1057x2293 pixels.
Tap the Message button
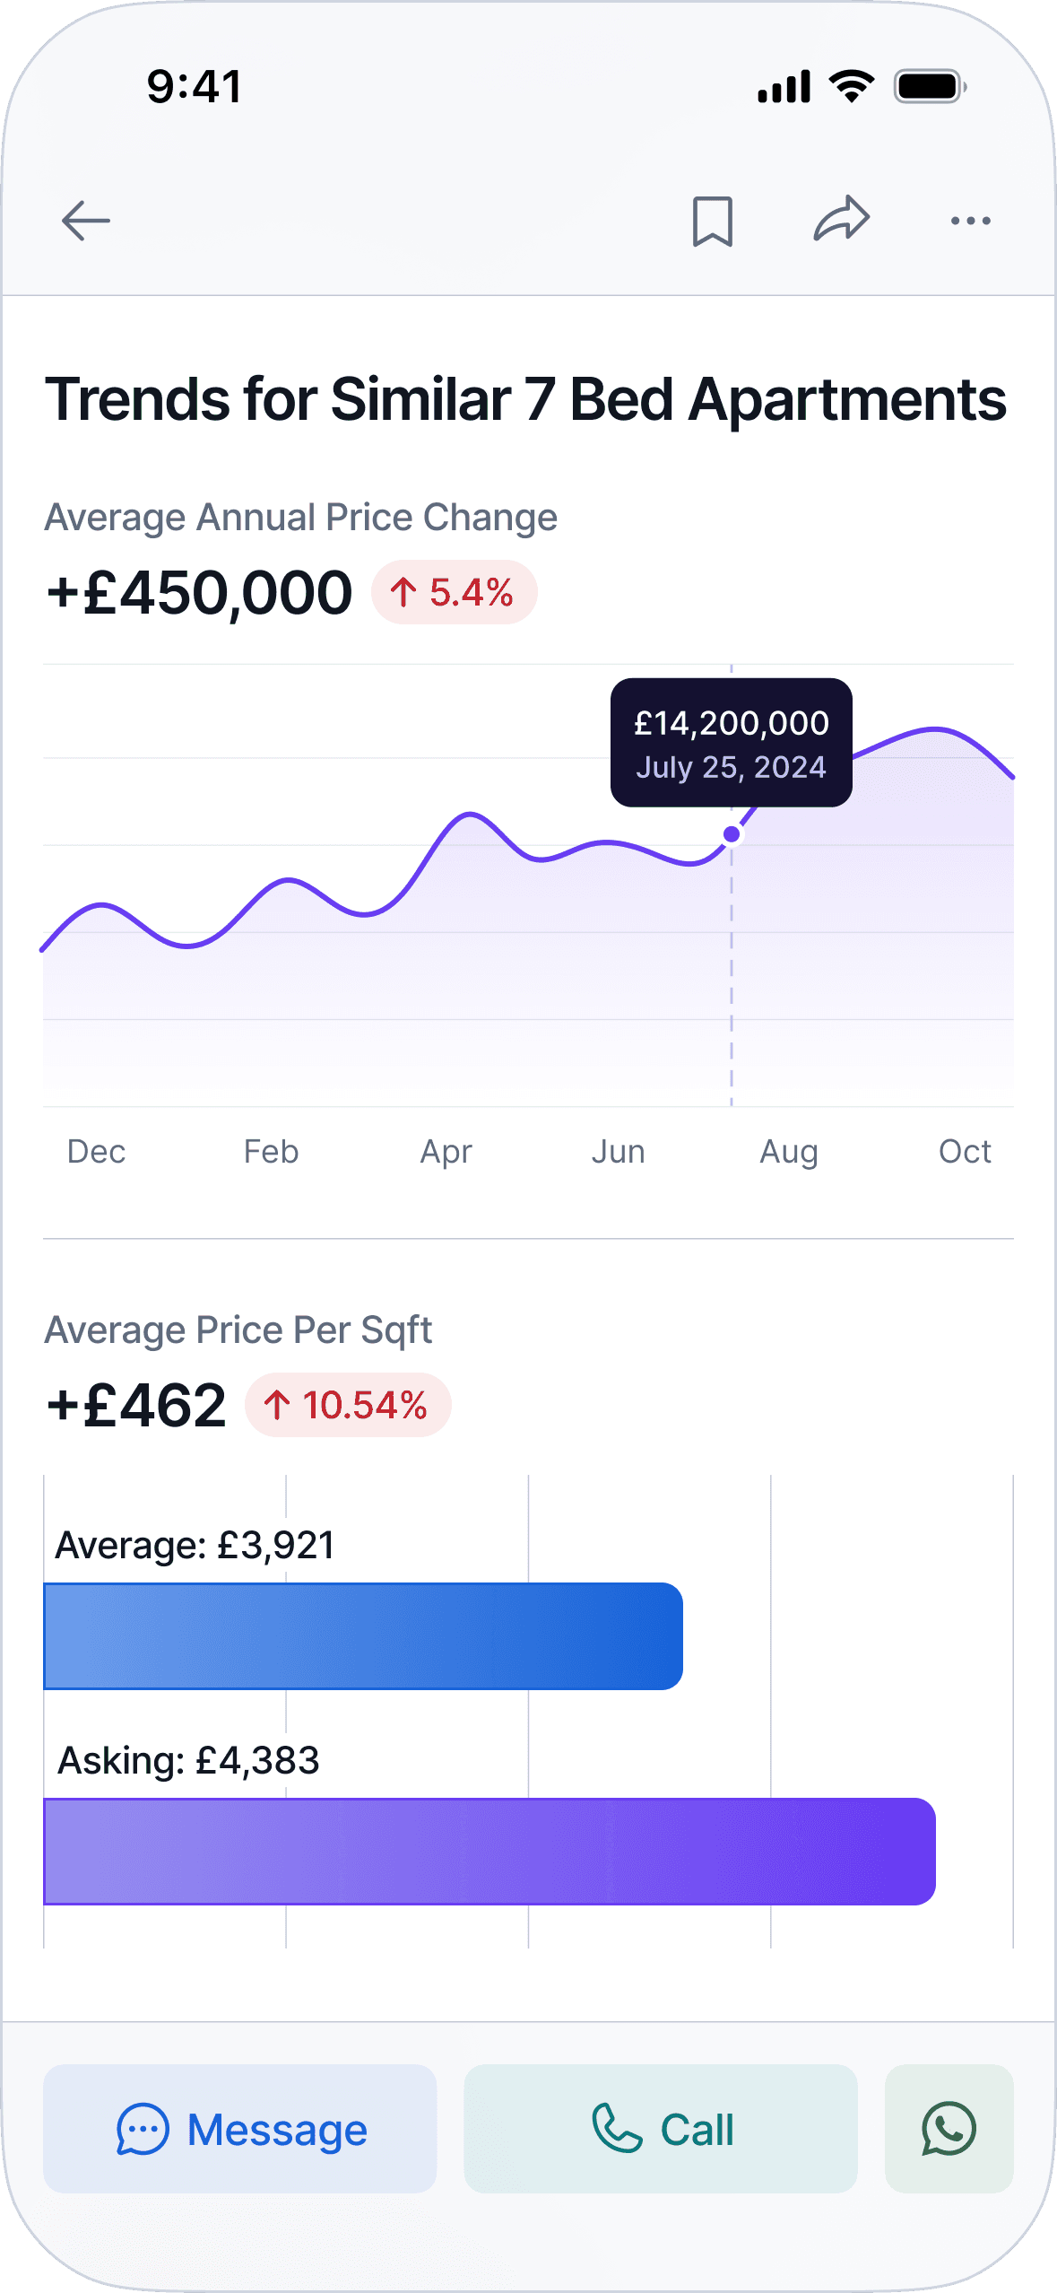(240, 2129)
